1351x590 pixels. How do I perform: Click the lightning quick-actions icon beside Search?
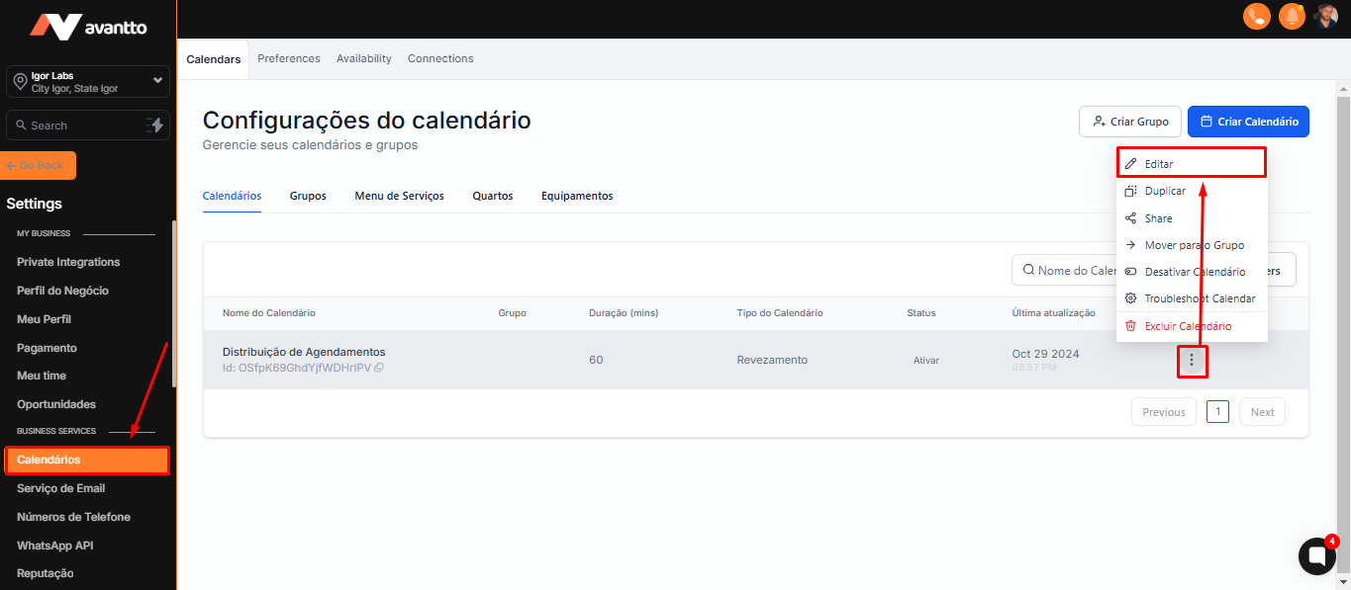click(x=154, y=126)
